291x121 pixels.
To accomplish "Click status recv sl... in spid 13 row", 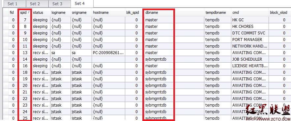I will pyautogui.click(x=41, y=53).
